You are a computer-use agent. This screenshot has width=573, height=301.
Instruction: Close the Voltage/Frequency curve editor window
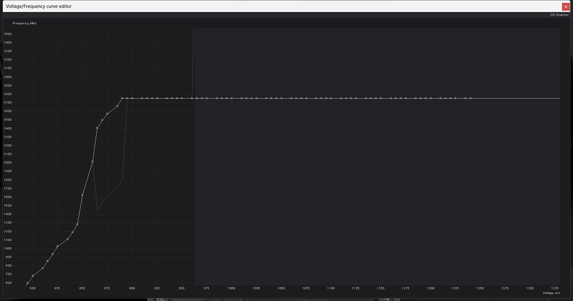pyautogui.click(x=565, y=6)
